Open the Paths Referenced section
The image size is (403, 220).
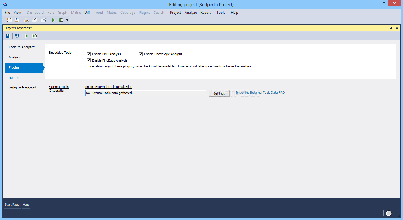click(24, 88)
